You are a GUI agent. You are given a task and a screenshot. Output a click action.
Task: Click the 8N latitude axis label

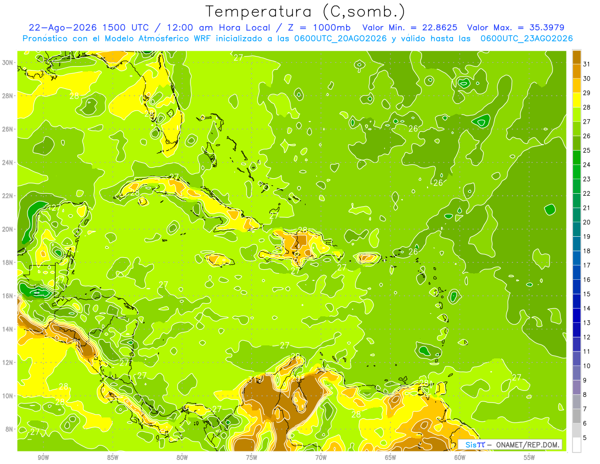click(10, 429)
